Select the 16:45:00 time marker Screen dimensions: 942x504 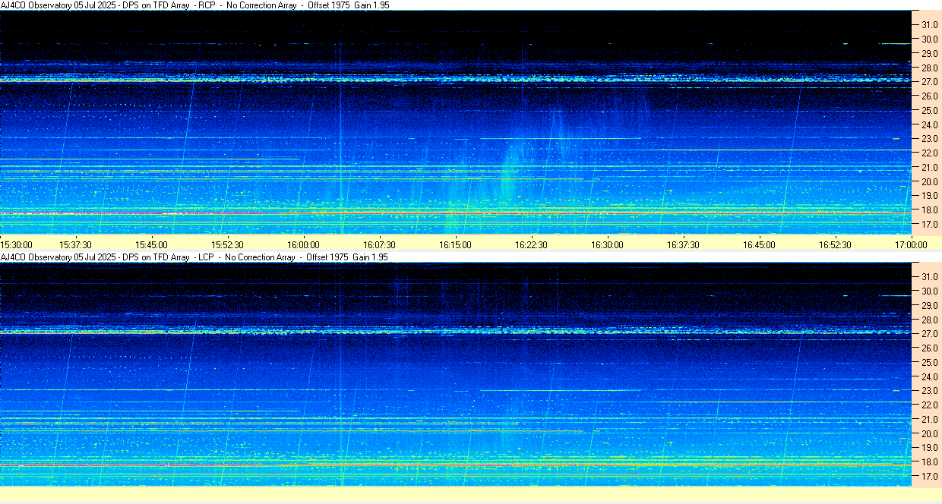759,244
